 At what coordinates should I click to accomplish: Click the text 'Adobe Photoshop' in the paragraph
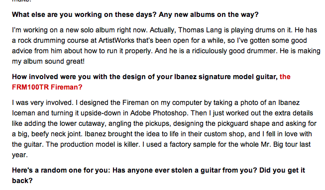[158, 113]
